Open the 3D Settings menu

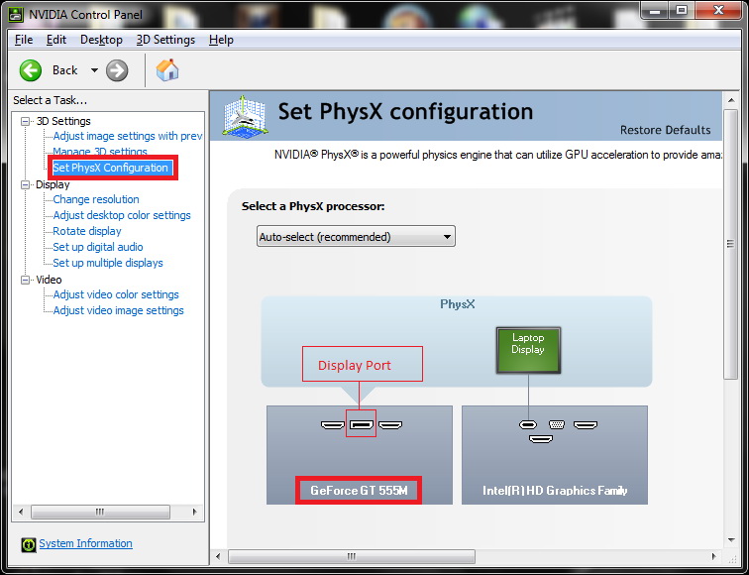pos(165,40)
